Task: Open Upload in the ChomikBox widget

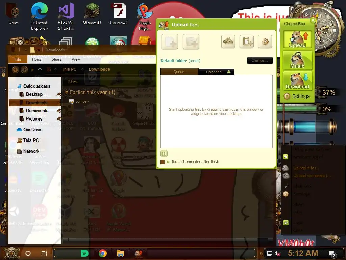Action: coord(297,40)
